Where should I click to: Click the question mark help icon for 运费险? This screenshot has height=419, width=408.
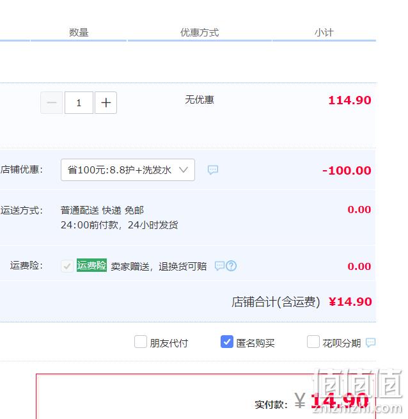click(x=231, y=266)
